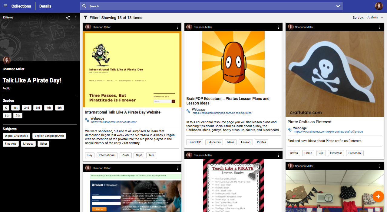This screenshot has width=387, height=212.
Task: Click Shannon Miller's profile avatar in the top bar
Action: 379,6
